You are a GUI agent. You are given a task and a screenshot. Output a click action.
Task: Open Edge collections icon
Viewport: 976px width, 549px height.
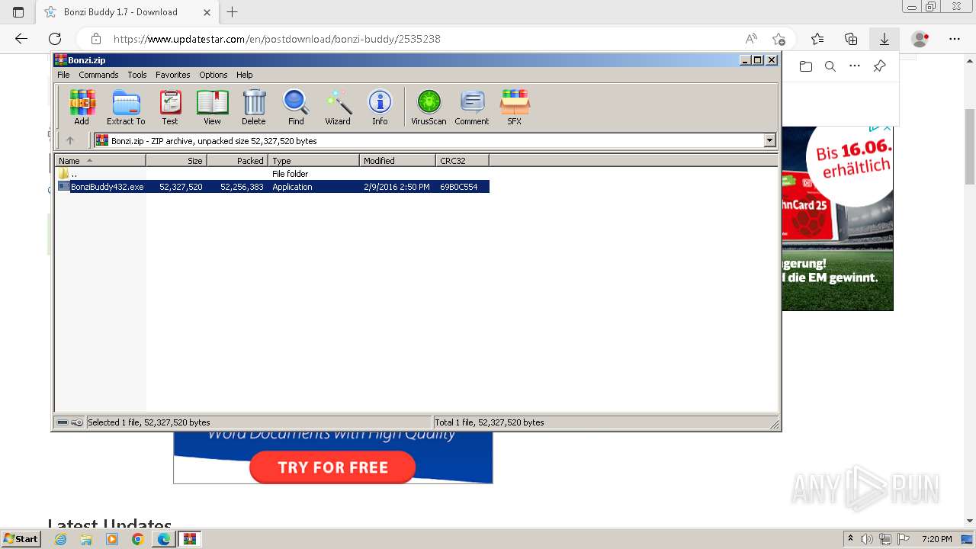[851, 39]
